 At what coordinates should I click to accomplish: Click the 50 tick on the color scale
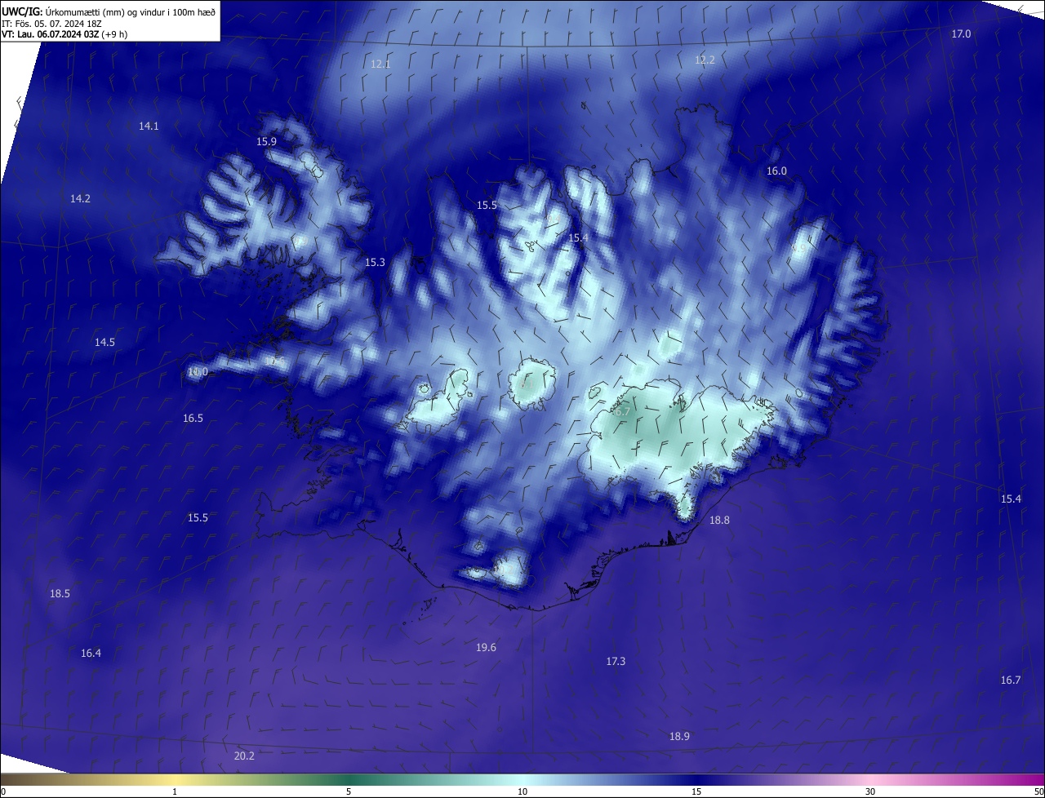(1039, 791)
